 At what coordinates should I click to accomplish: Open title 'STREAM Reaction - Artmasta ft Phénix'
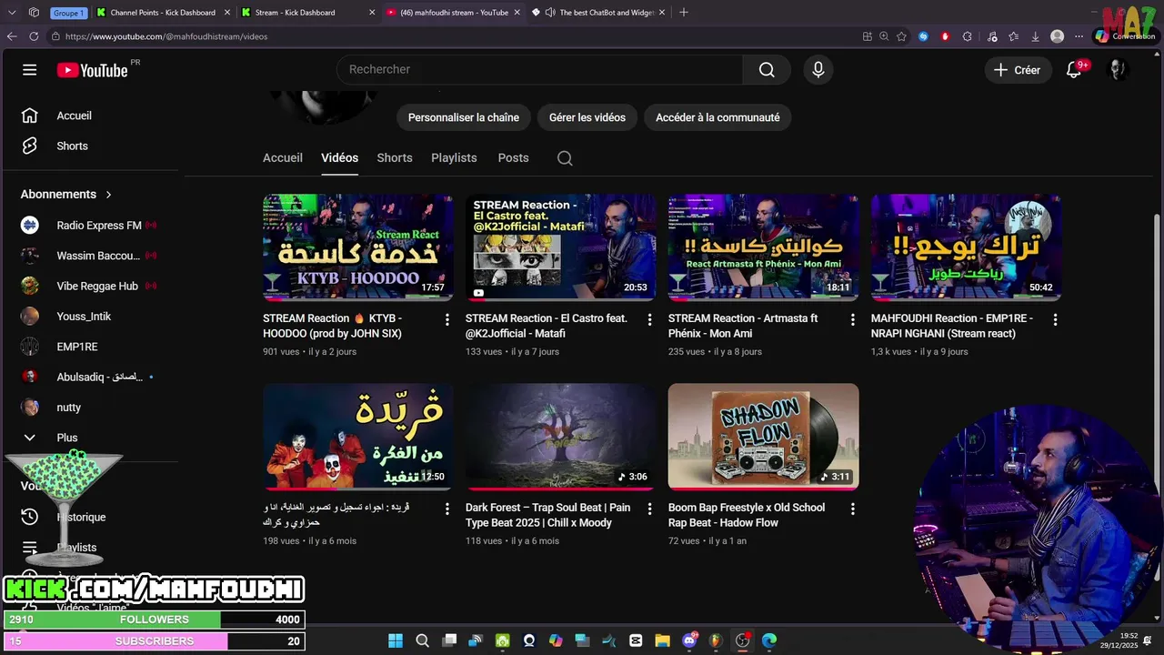click(x=743, y=326)
